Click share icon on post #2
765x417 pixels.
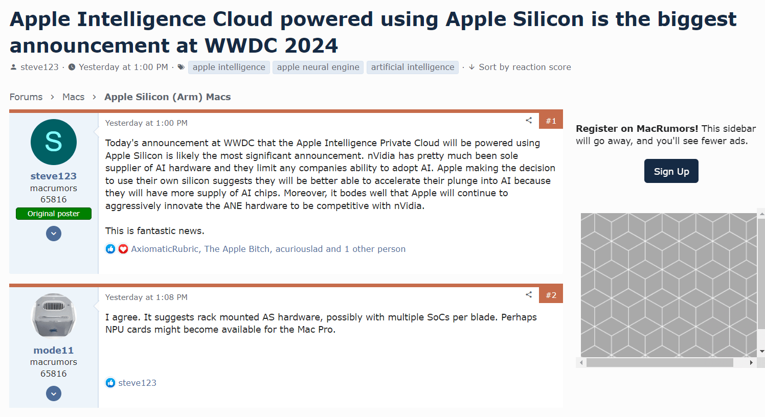[529, 295]
